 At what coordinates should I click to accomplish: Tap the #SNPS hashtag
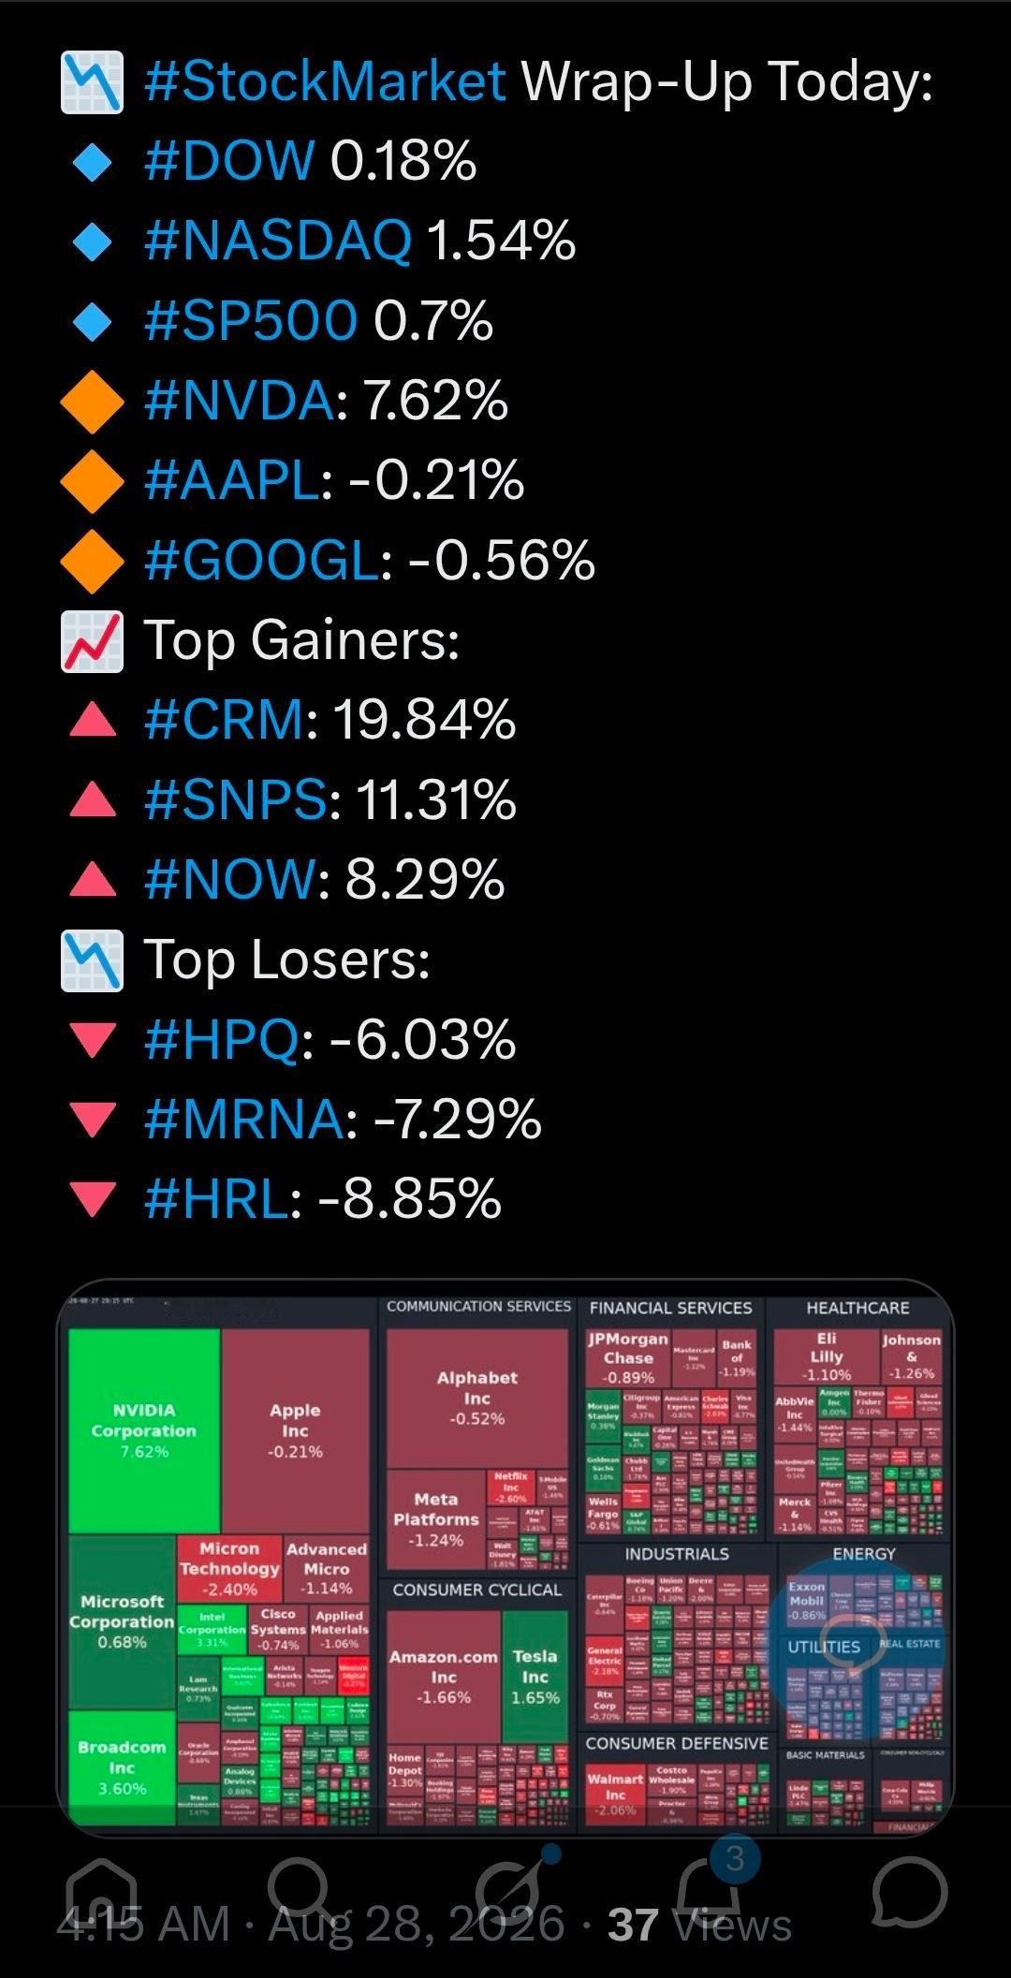235,800
